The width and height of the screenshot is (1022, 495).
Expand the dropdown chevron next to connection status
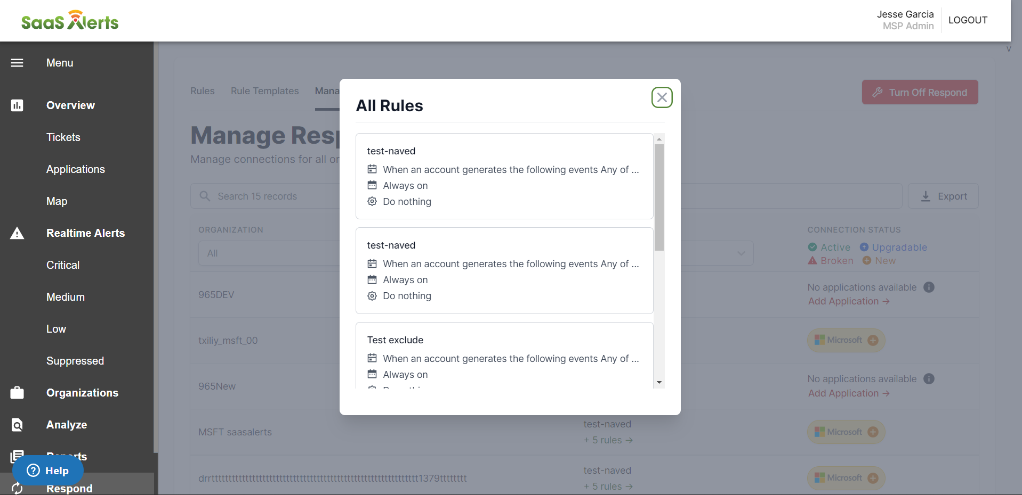click(x=741, y=253)
